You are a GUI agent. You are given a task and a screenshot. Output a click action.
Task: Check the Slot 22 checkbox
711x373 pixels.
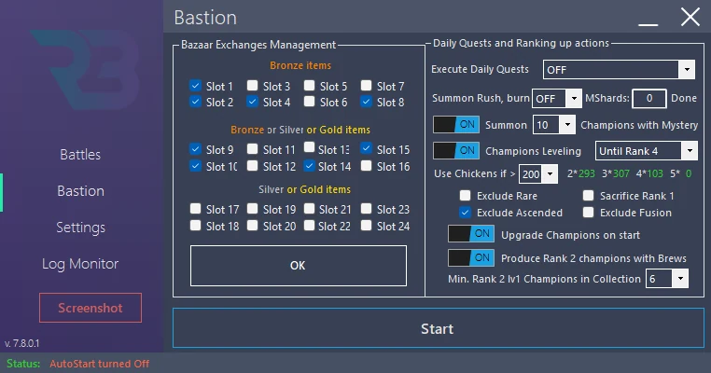coord(309,226)
